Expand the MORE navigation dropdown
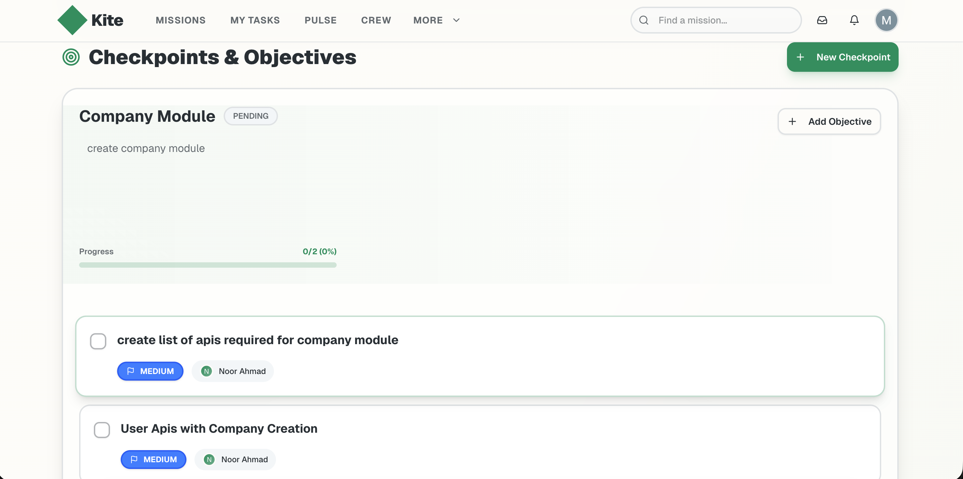This screenshot has width=963, height=479. point(436,20)
